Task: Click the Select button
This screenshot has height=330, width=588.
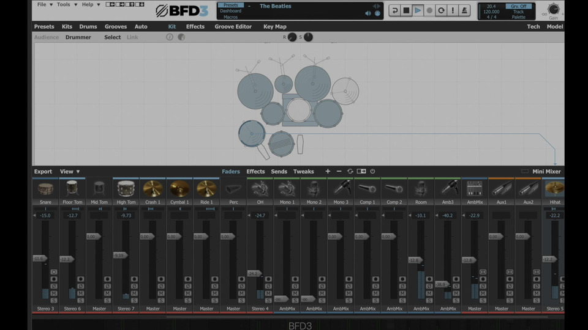Action: click(x=113, y=37)
